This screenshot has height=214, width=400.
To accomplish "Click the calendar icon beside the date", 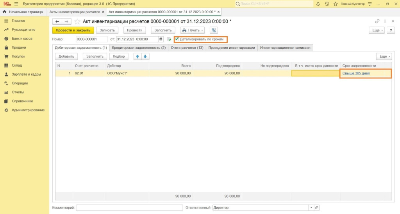I will click(x=161, y=39).
